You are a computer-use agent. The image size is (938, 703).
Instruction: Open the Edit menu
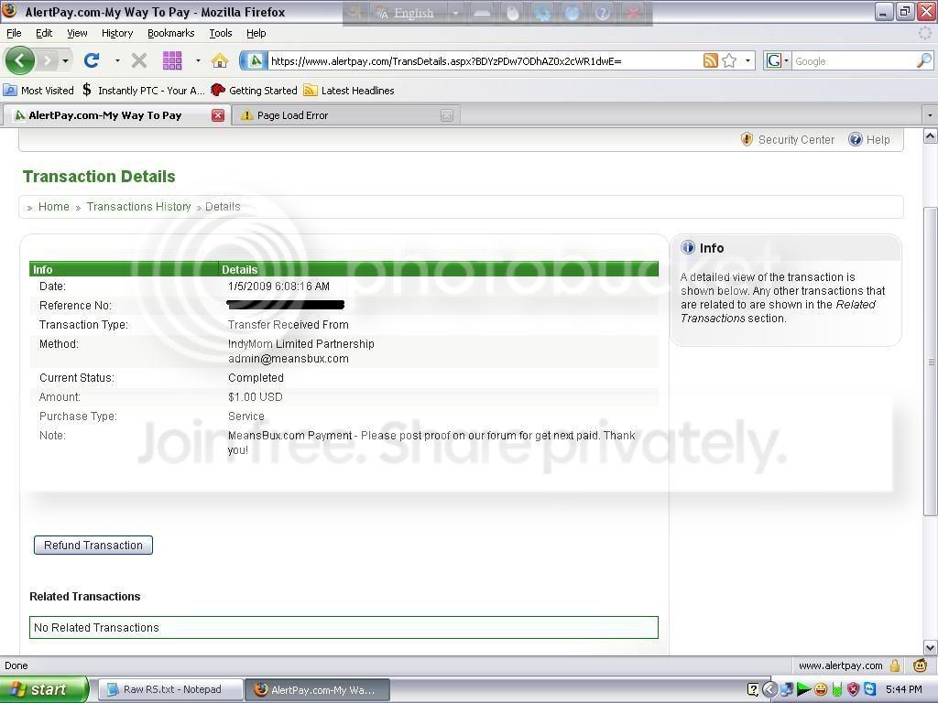(44, 33)
